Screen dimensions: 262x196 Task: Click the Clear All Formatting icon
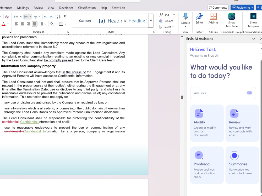pyautogui.click(x=7, y=16)
